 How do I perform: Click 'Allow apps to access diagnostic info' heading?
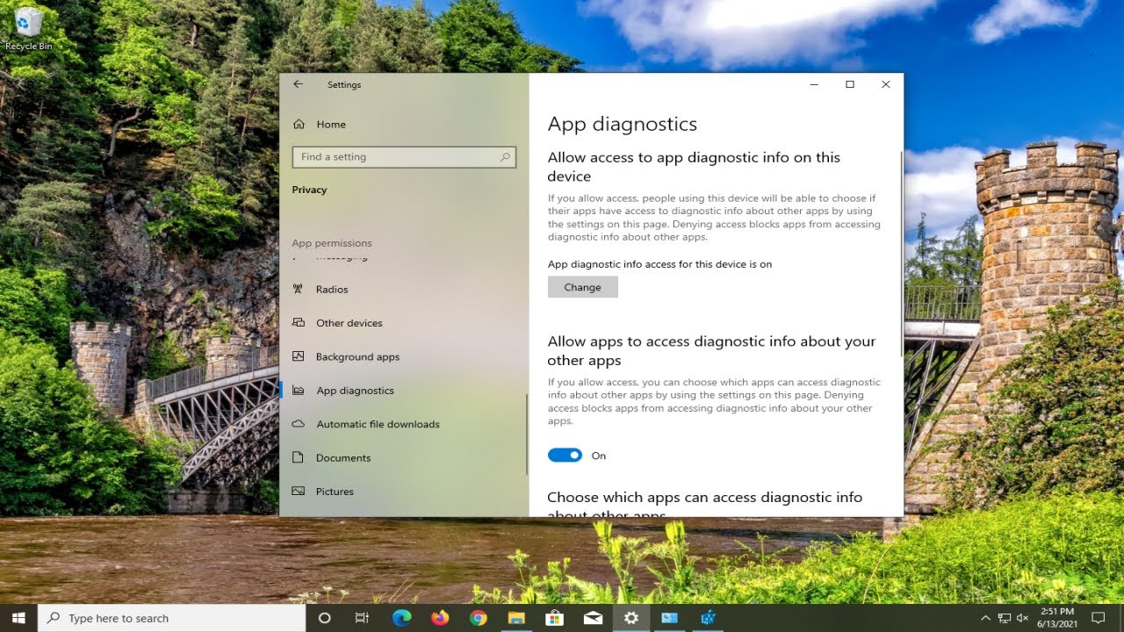coord(711,351)
